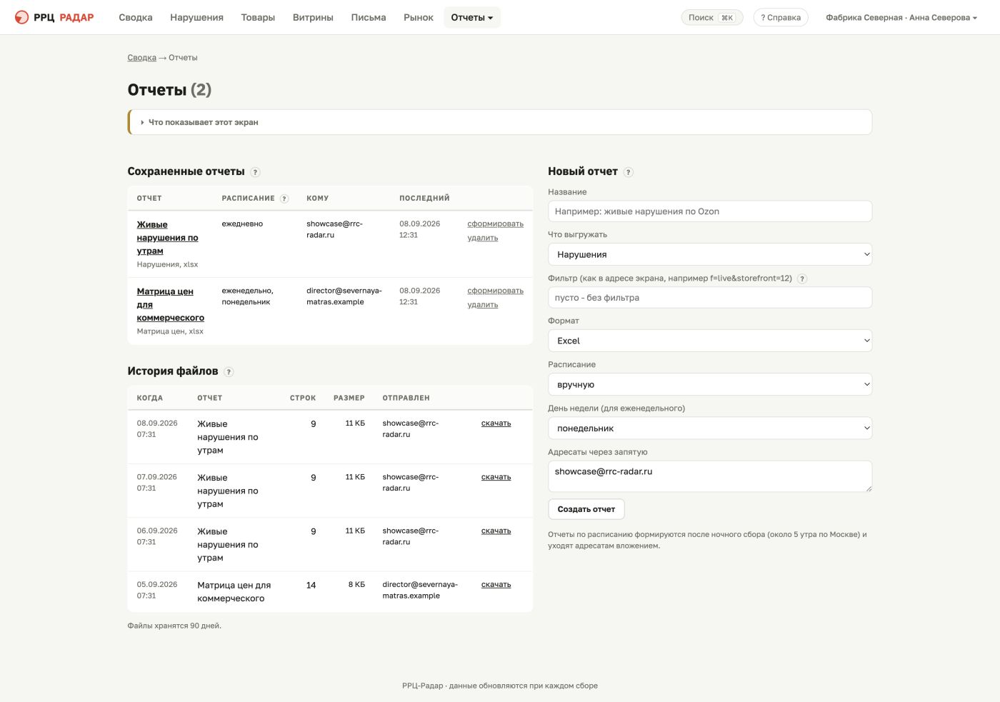Open the Расписание schedule dropdown
The width and height of the screenshot is (1000, 702).
pos(710,384)
